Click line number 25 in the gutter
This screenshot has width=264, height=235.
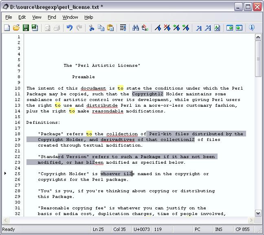(18, 174)
